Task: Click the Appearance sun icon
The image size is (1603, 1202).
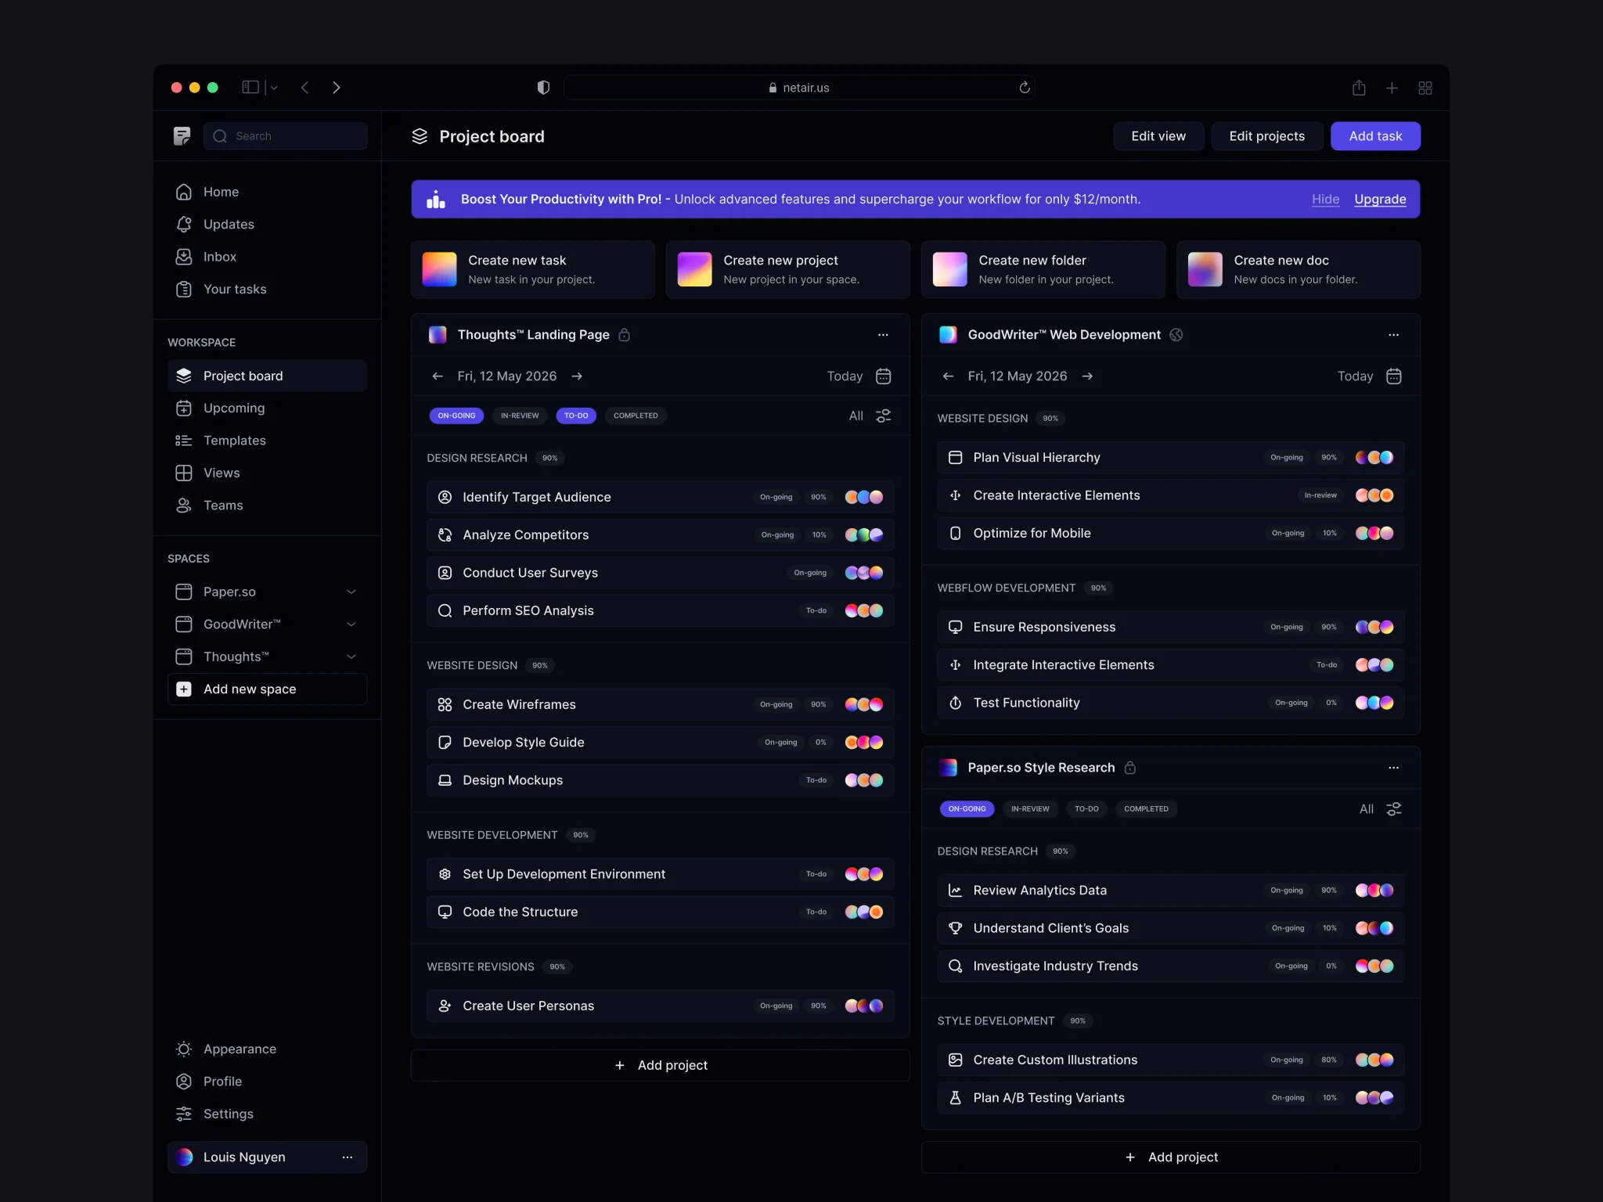Action: 184,1049
